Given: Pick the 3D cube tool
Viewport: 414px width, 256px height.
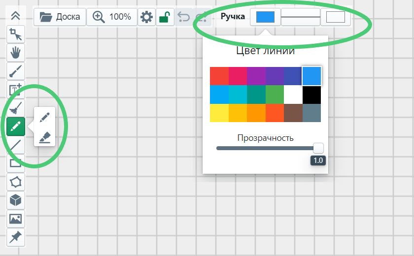Looking at the screenshot, I should coord(16,200).
